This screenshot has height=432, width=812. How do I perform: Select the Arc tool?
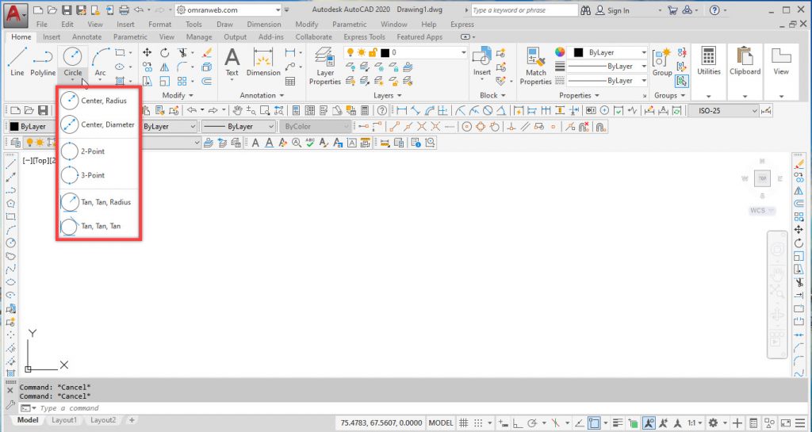(x=100, y=61)
